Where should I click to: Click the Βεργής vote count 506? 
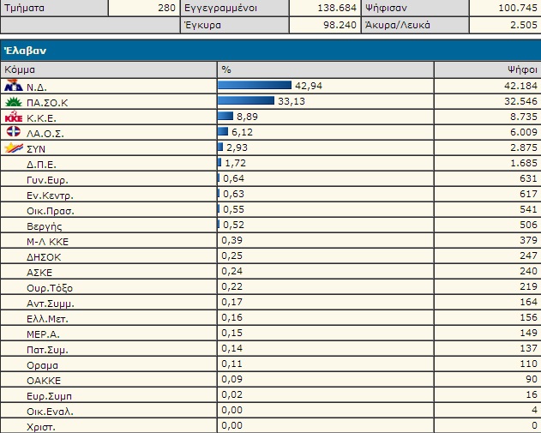pos(529,225)
